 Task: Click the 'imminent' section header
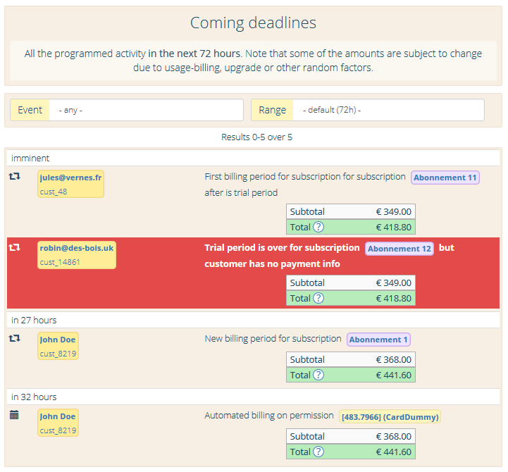[x=253, y=158]
